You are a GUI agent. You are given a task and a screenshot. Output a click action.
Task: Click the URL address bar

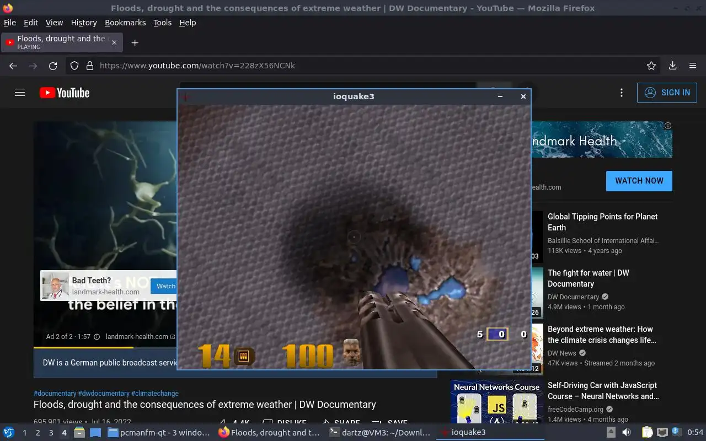(364, 66)
